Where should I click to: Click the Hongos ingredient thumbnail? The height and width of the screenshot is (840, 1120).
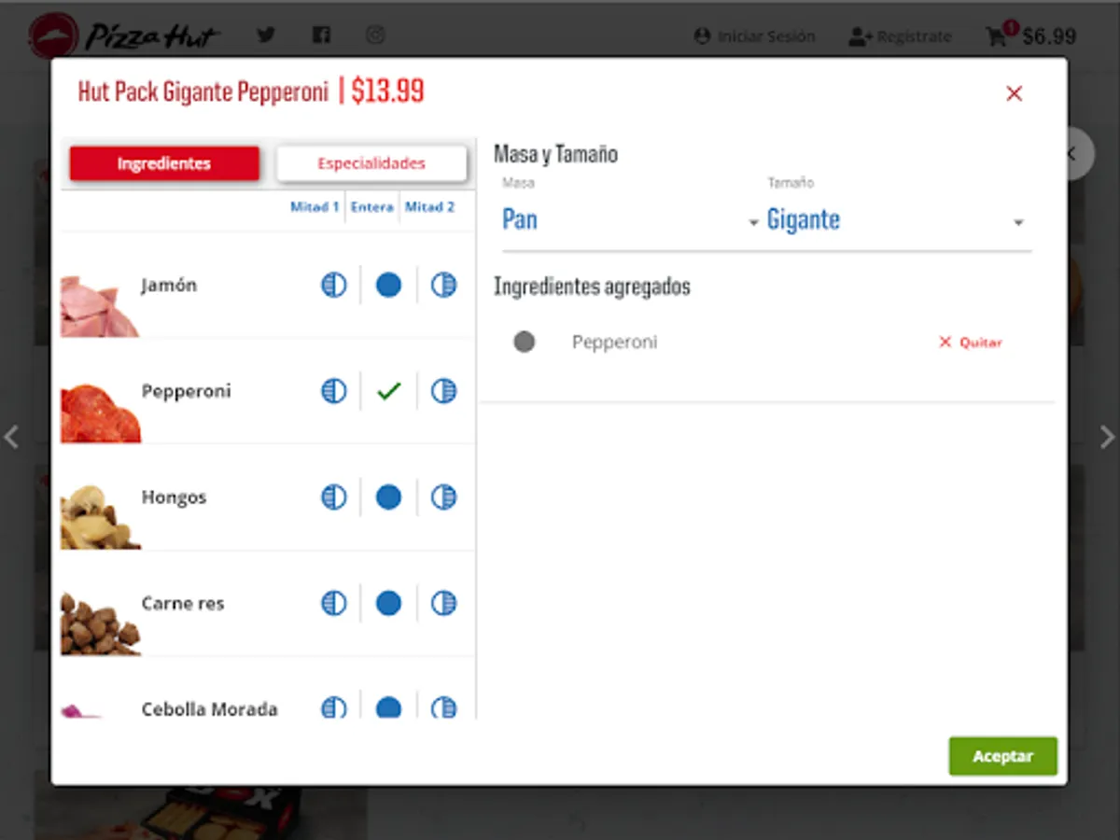(100, 518)
